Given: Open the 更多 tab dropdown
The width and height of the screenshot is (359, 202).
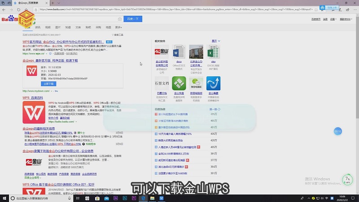Looking at the screenshot, I should tap(118, 27).
